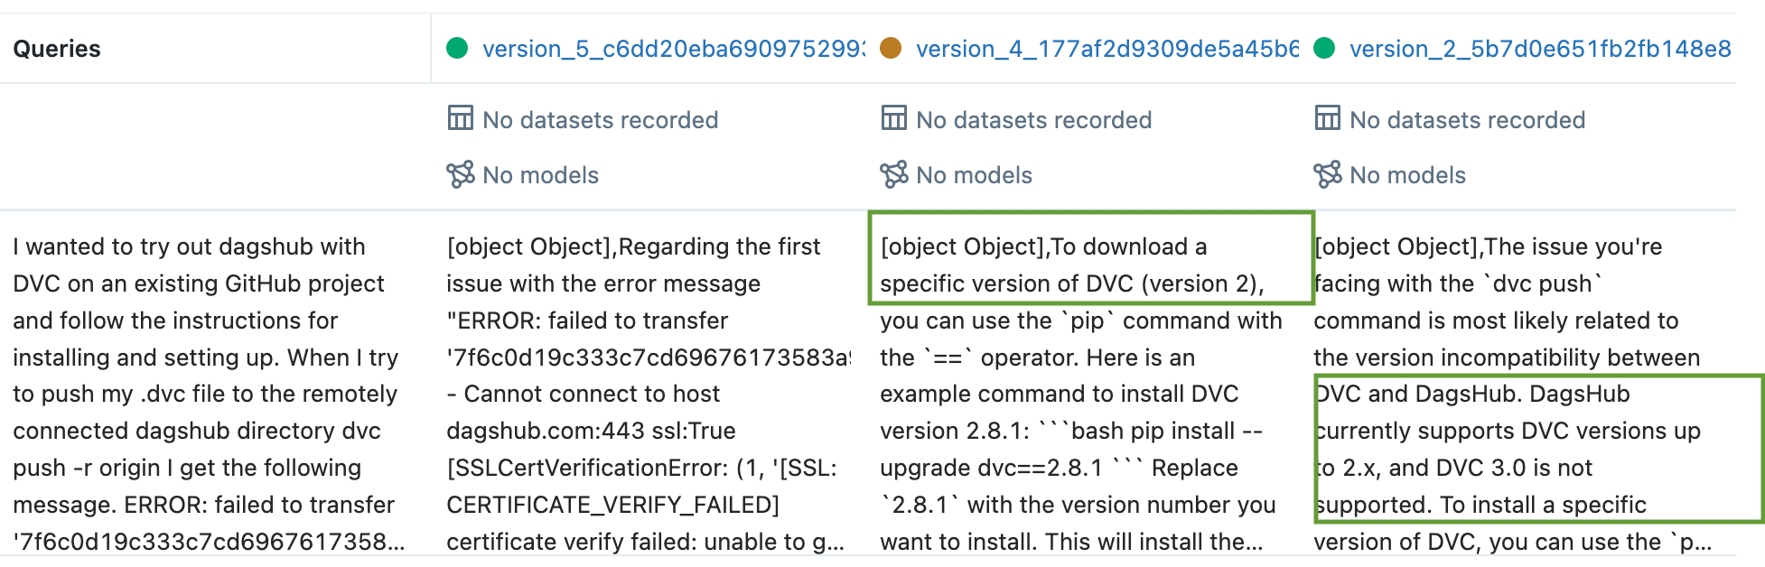Click version_5 response about SSL certificate error
This screenshot has height=567, width=1765.
click(x=648, y=394)
